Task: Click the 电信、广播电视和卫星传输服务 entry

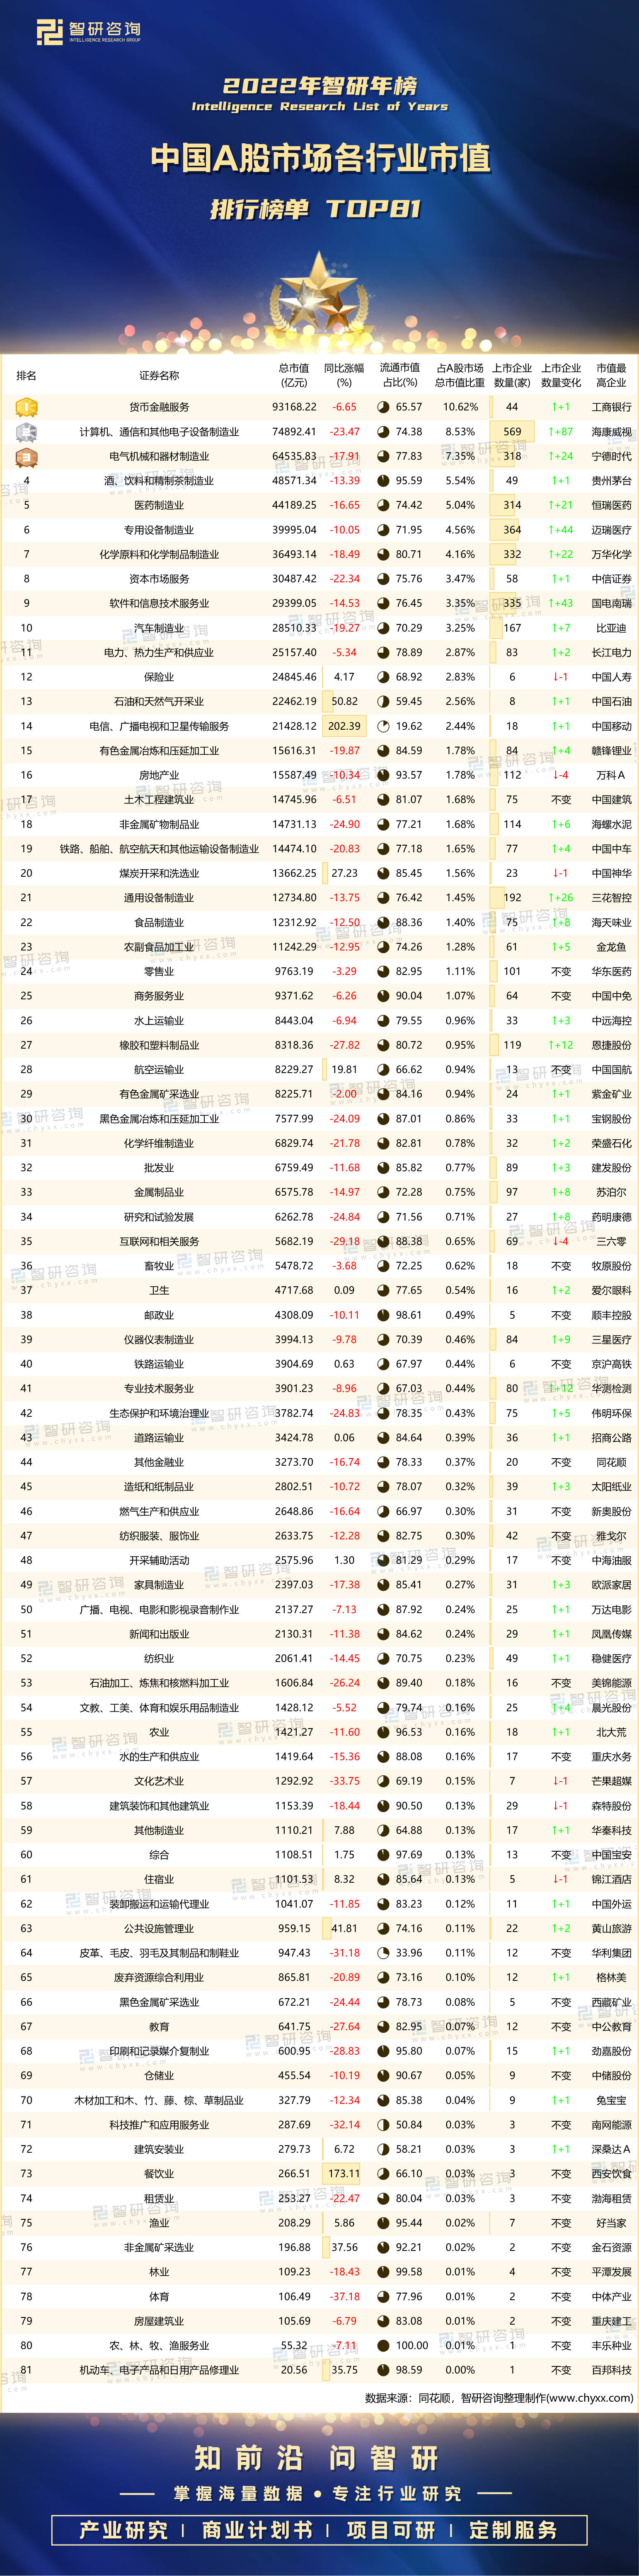Action: click(x=159, y=726)
